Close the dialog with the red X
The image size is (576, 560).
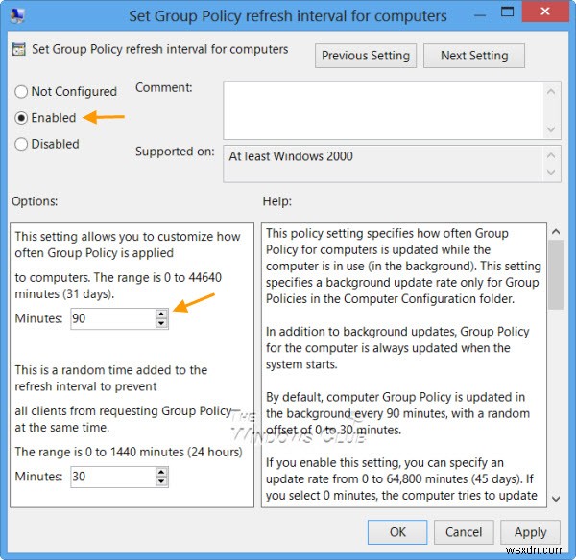pyautogui.click(x=545, y=12)
